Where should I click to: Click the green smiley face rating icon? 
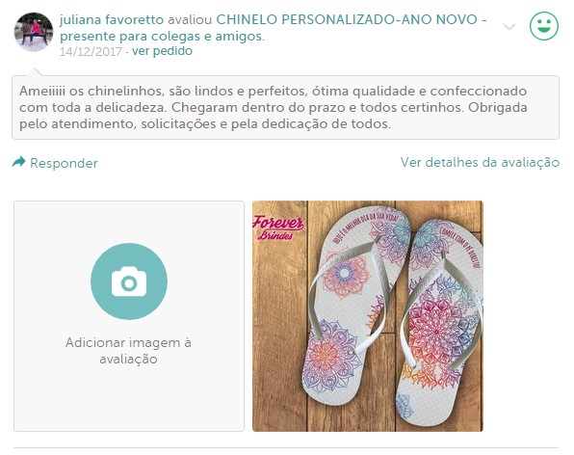point(544,26)
